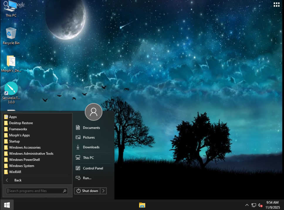Show hidden system tray icons

coord(247,205)
